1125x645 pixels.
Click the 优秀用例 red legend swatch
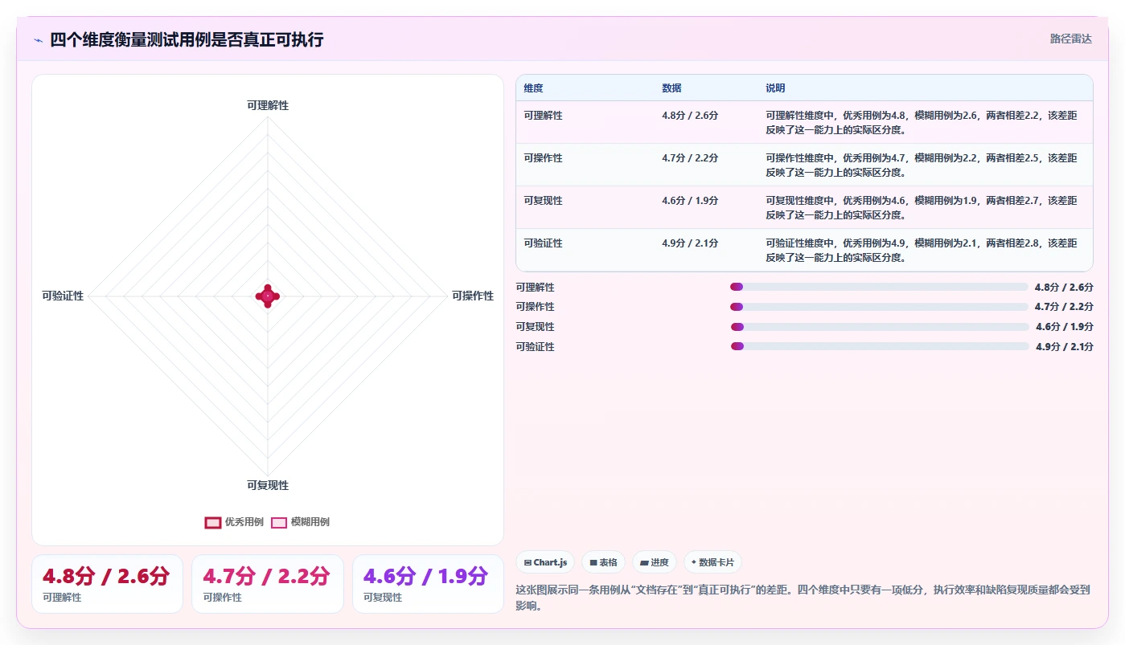[213, 522]
